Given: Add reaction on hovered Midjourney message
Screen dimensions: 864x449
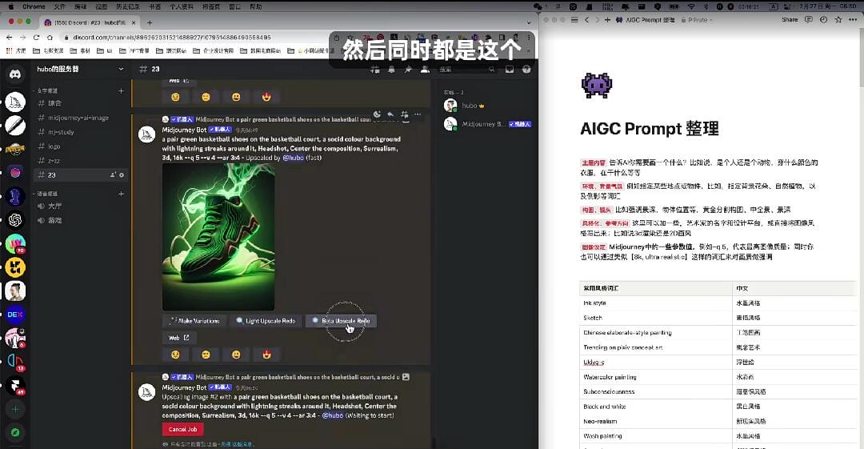Looking at the screenshot, I should (x=377, y=114).
